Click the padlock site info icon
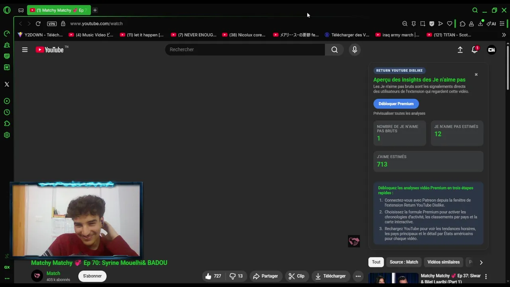510x287 pixels. click(63, 24)
